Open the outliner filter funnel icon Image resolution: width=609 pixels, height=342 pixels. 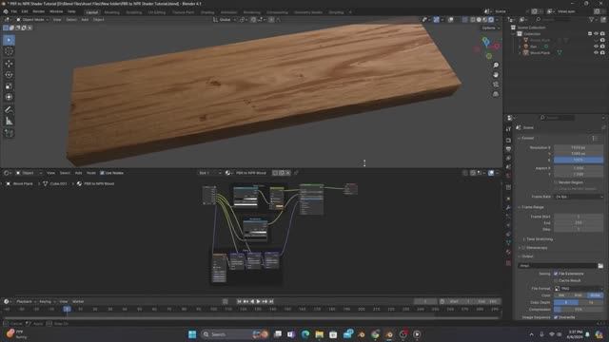point(592,19)
